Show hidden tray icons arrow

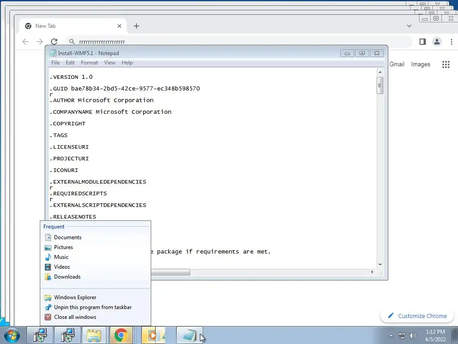click(391, 335)
